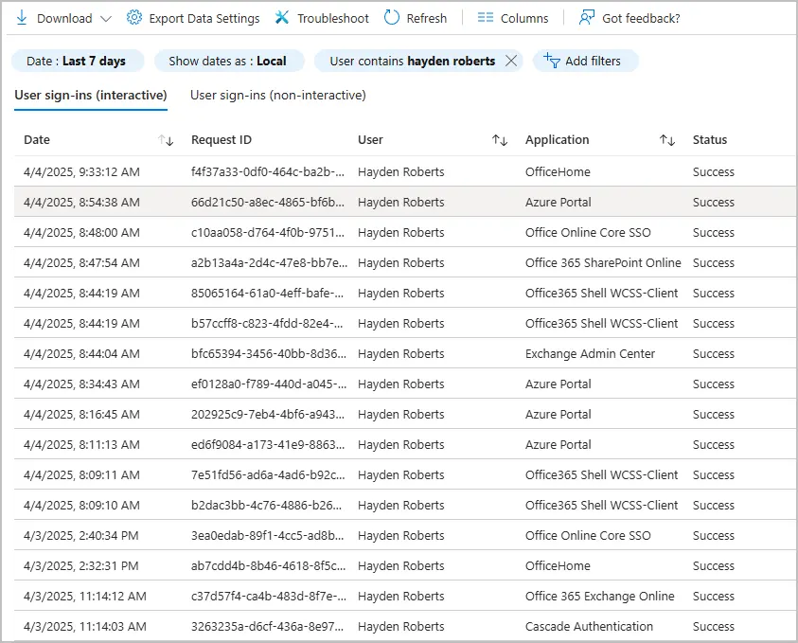Click the 4/4/2025, 8:09:10 AM date
The width and height of the screenshot is (798, 643).
[81, 505]
